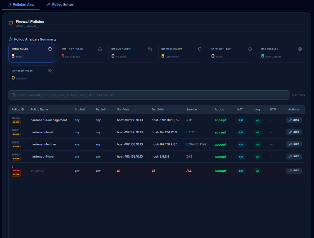Sort by Dst Addr column header
This screenshot has height=238, width=314.
(x=158, y=109)
